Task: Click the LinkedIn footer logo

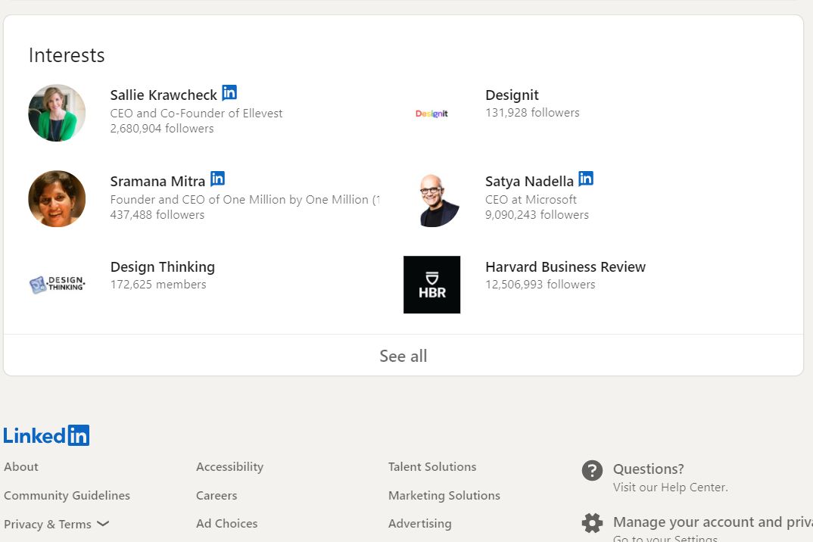Action: click(46, 435)
